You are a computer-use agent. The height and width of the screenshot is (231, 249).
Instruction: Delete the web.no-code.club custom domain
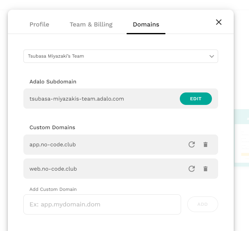(x=205, y=169)
